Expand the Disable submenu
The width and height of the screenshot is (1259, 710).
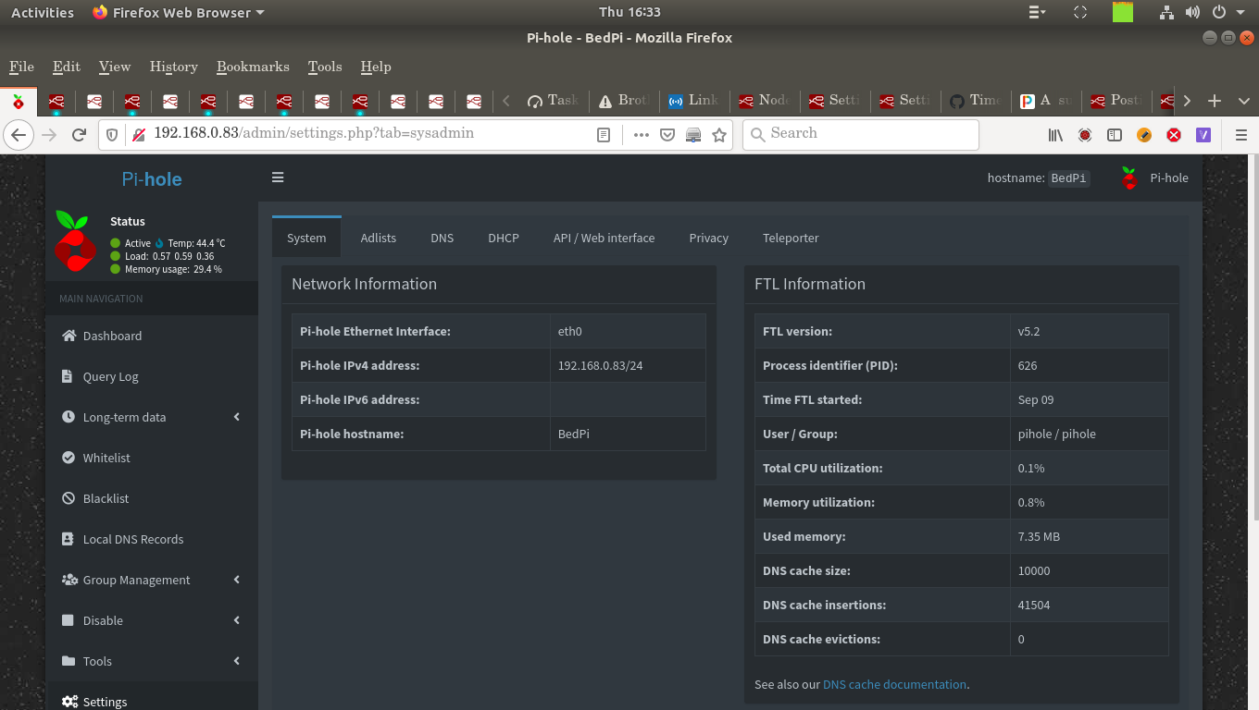pyautogui.click(x=237, y=620)
